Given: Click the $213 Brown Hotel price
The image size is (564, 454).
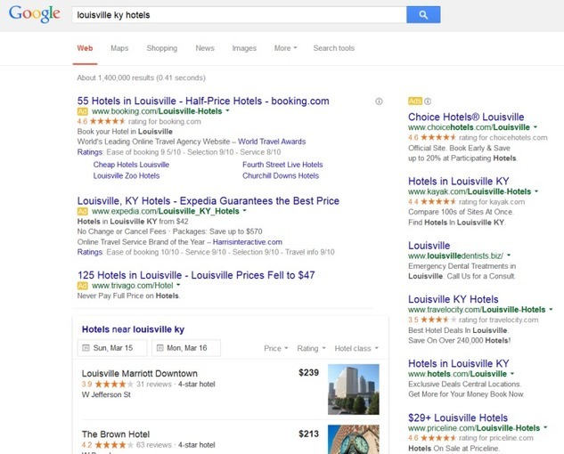Looking at the screenshot, I should (x=308, y=434).
